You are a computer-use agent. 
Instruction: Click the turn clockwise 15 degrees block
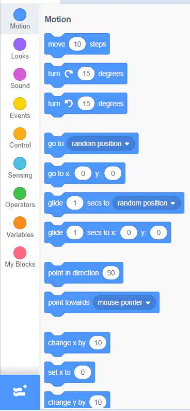point(86,74)
